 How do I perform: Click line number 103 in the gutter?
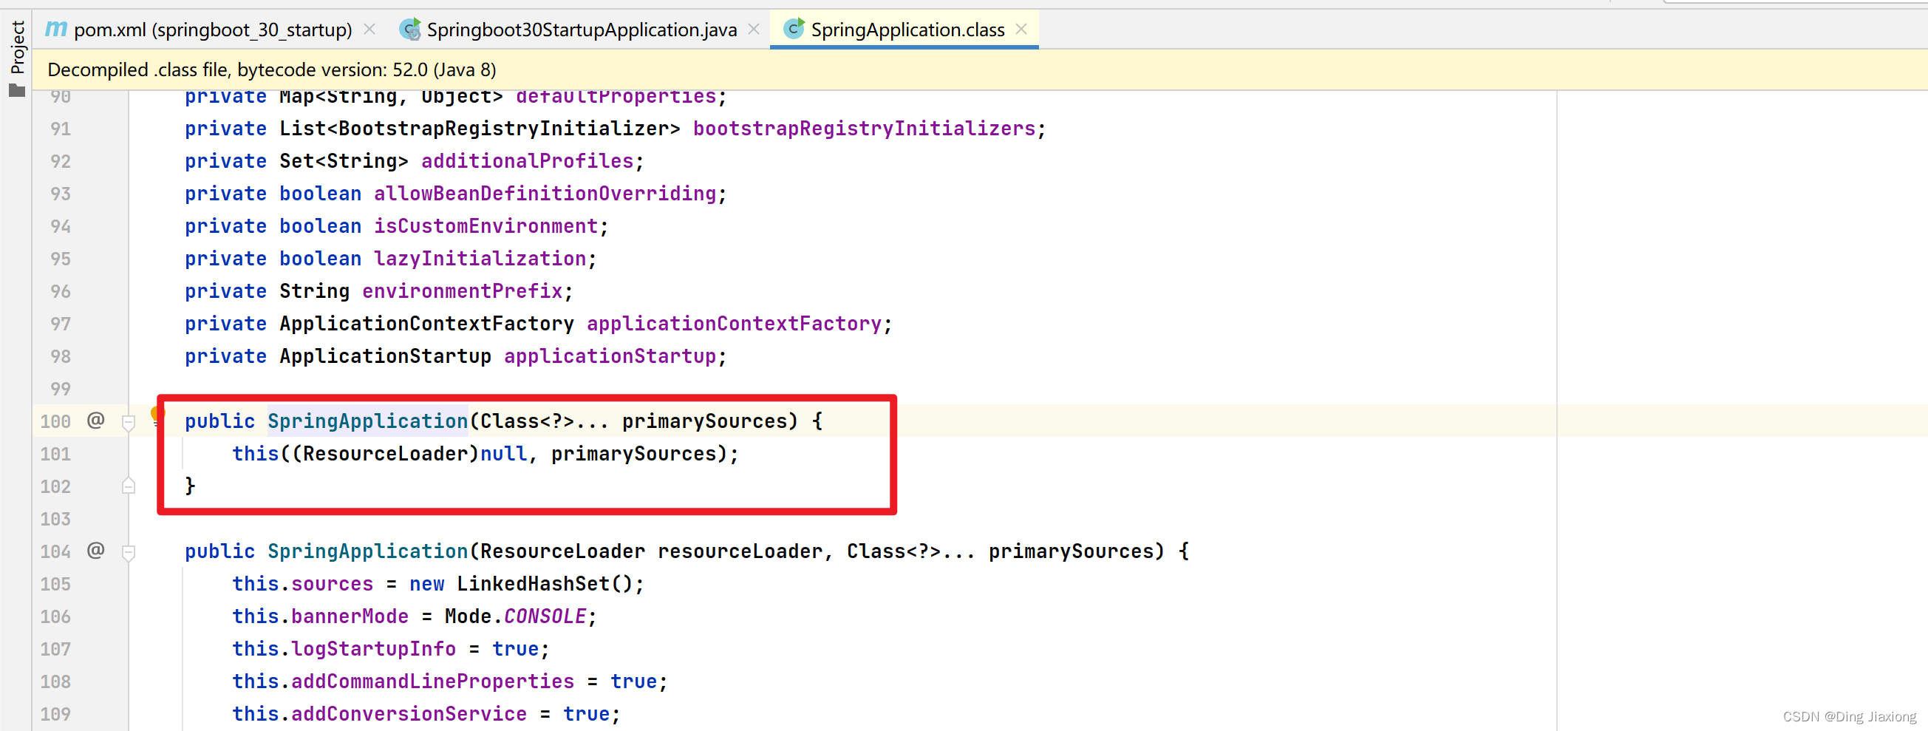click(55, 519)
